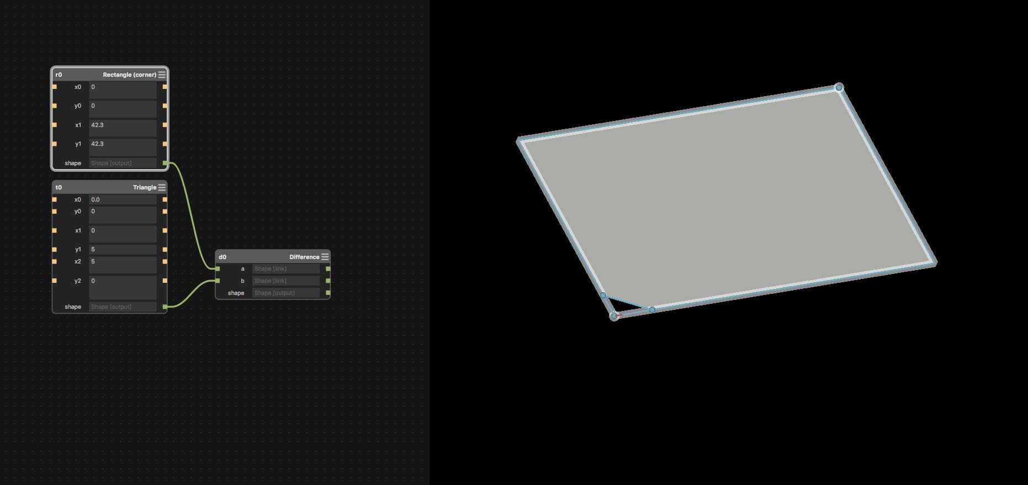Click the d0 input port b
Screen dimensions: 1028x485
click(x=218, y=281)
